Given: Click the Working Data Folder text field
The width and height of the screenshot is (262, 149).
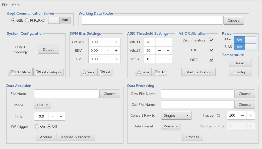Looking at the screenshot, I should tap(152, 20).
